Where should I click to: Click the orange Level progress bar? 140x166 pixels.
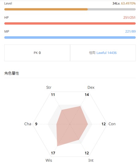(70, 9)
